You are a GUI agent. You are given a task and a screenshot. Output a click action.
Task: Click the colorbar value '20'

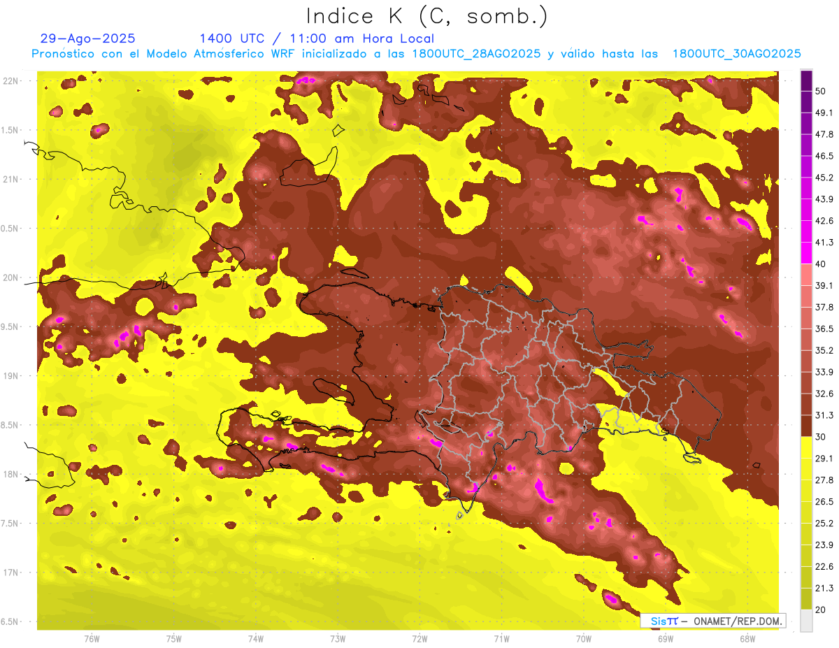821,610
